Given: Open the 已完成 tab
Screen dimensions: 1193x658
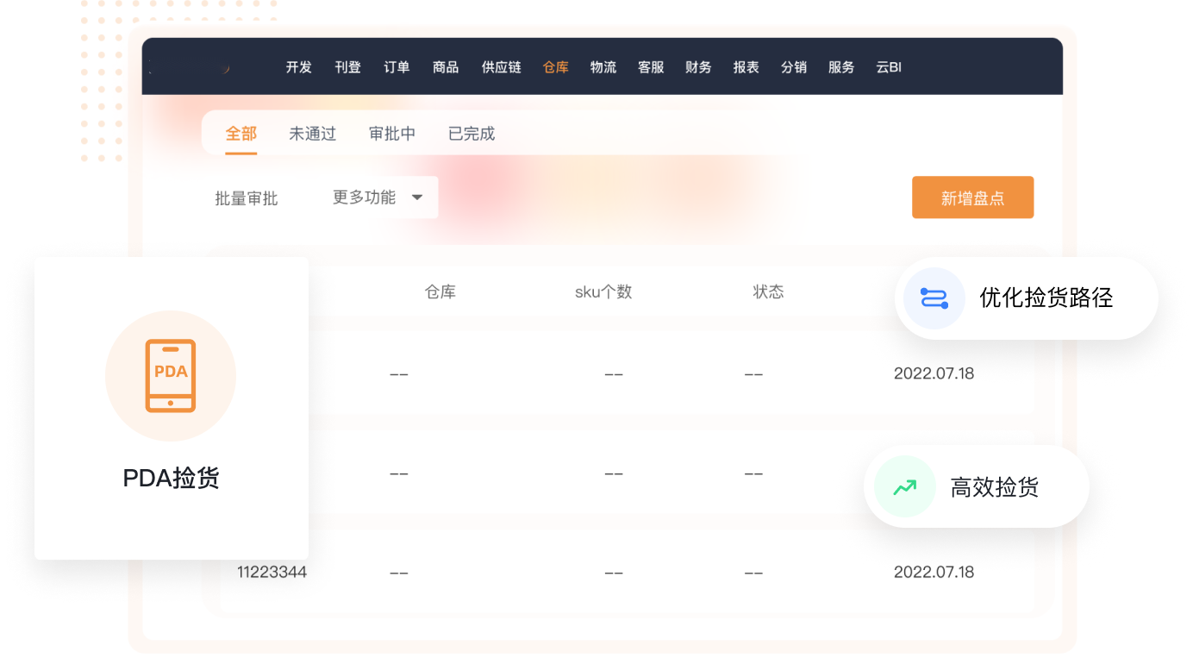Looking at the screenshot, I should (472, 134).
